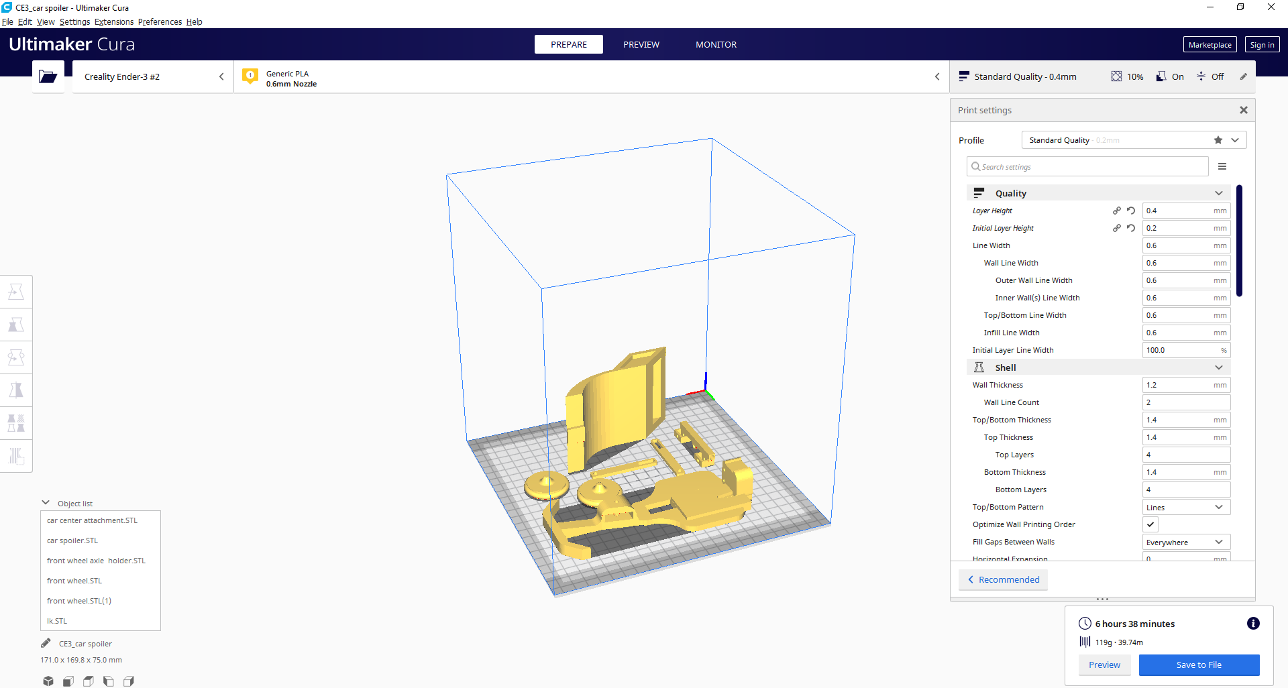Click Save to File
The height and width of the screenshot is (688, 1288).
tap(1199, 665)
